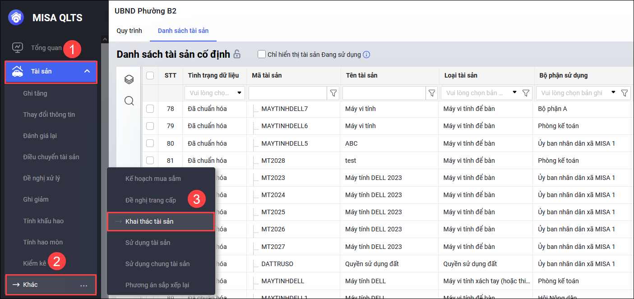The image size is (634, 299).
Task: Check the row checkbox for MAYTINHDELL7
Action: (150, 109)
